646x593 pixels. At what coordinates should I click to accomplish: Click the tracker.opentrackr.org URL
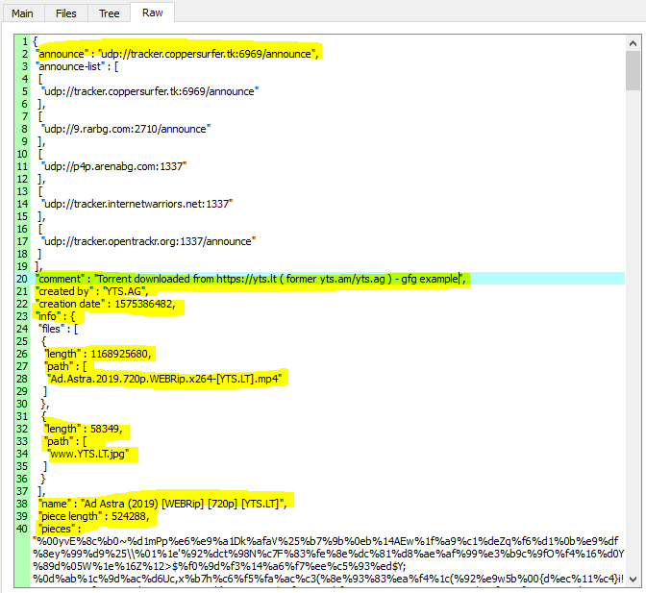tap(148, 241)
